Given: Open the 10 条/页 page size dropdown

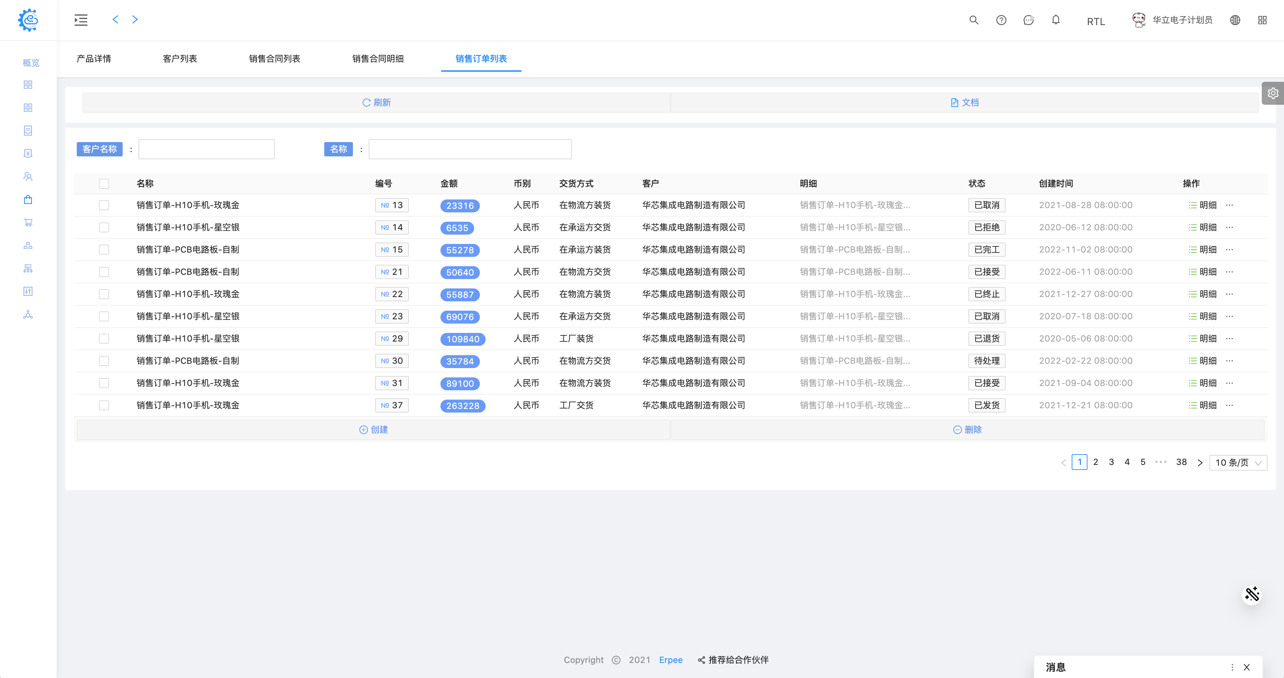Looking at the screenshot, I should pos(1238,463).
